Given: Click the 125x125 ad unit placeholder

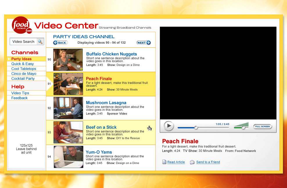Looking at the screenshot, I should (x=26, y=150).
